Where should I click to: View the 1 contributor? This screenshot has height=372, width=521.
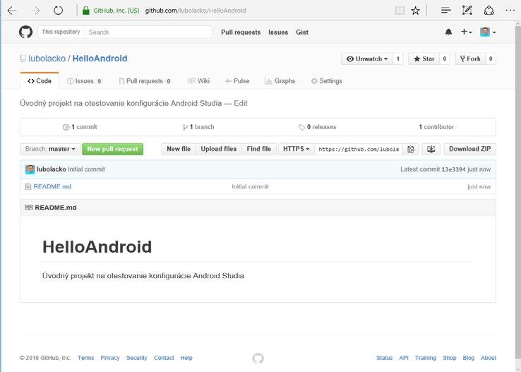click(x=436, y=127)
